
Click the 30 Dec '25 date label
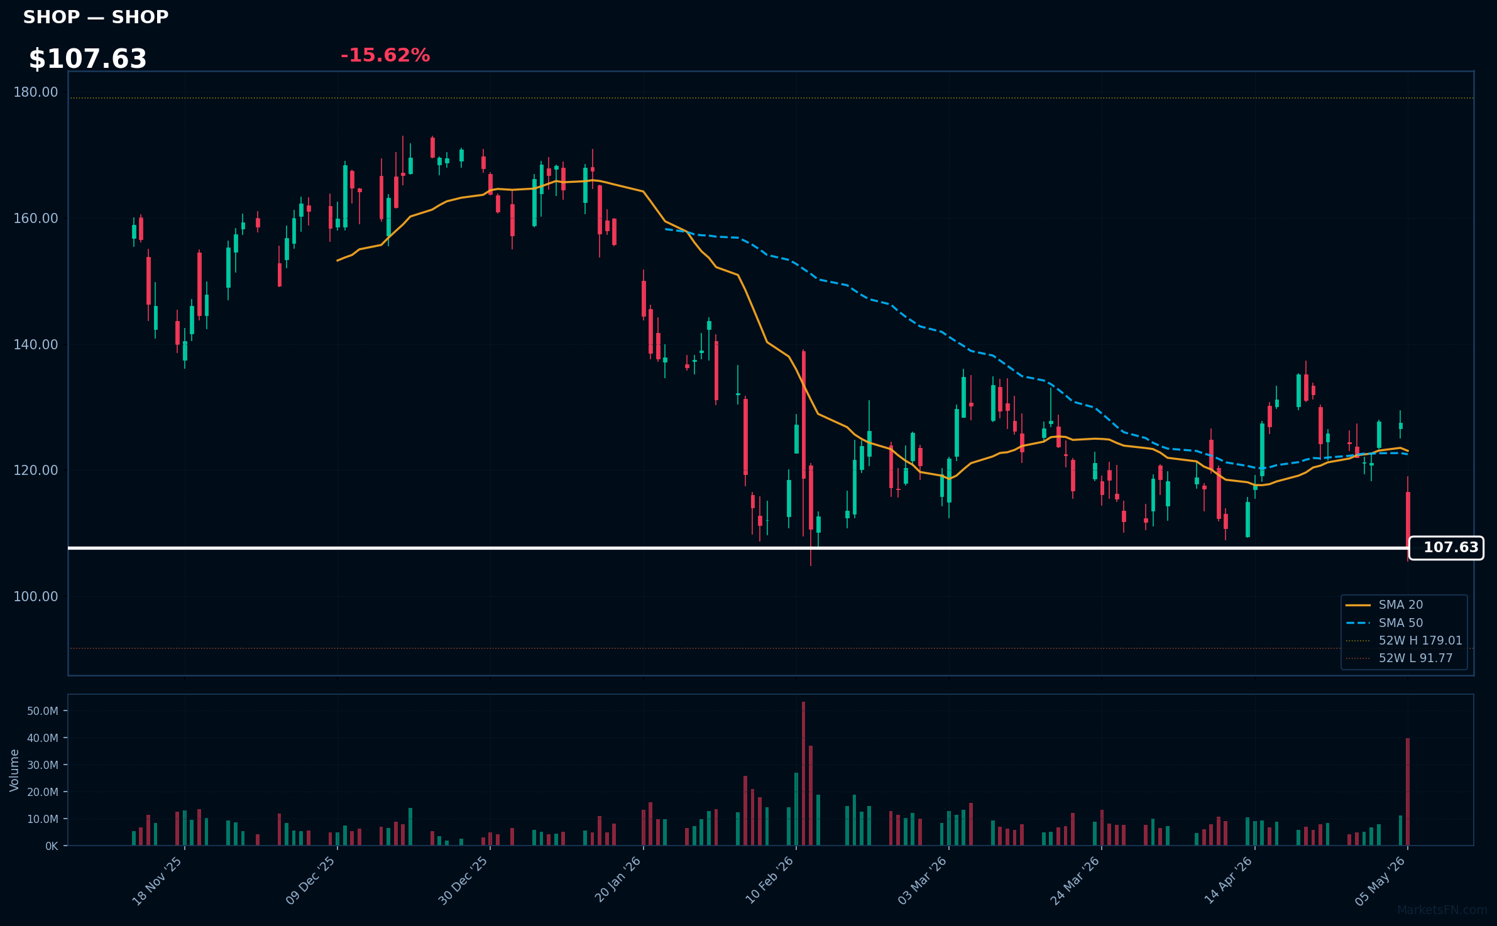463,881
